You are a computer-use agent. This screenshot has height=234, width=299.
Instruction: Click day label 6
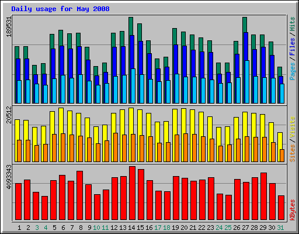pos(63,228)
